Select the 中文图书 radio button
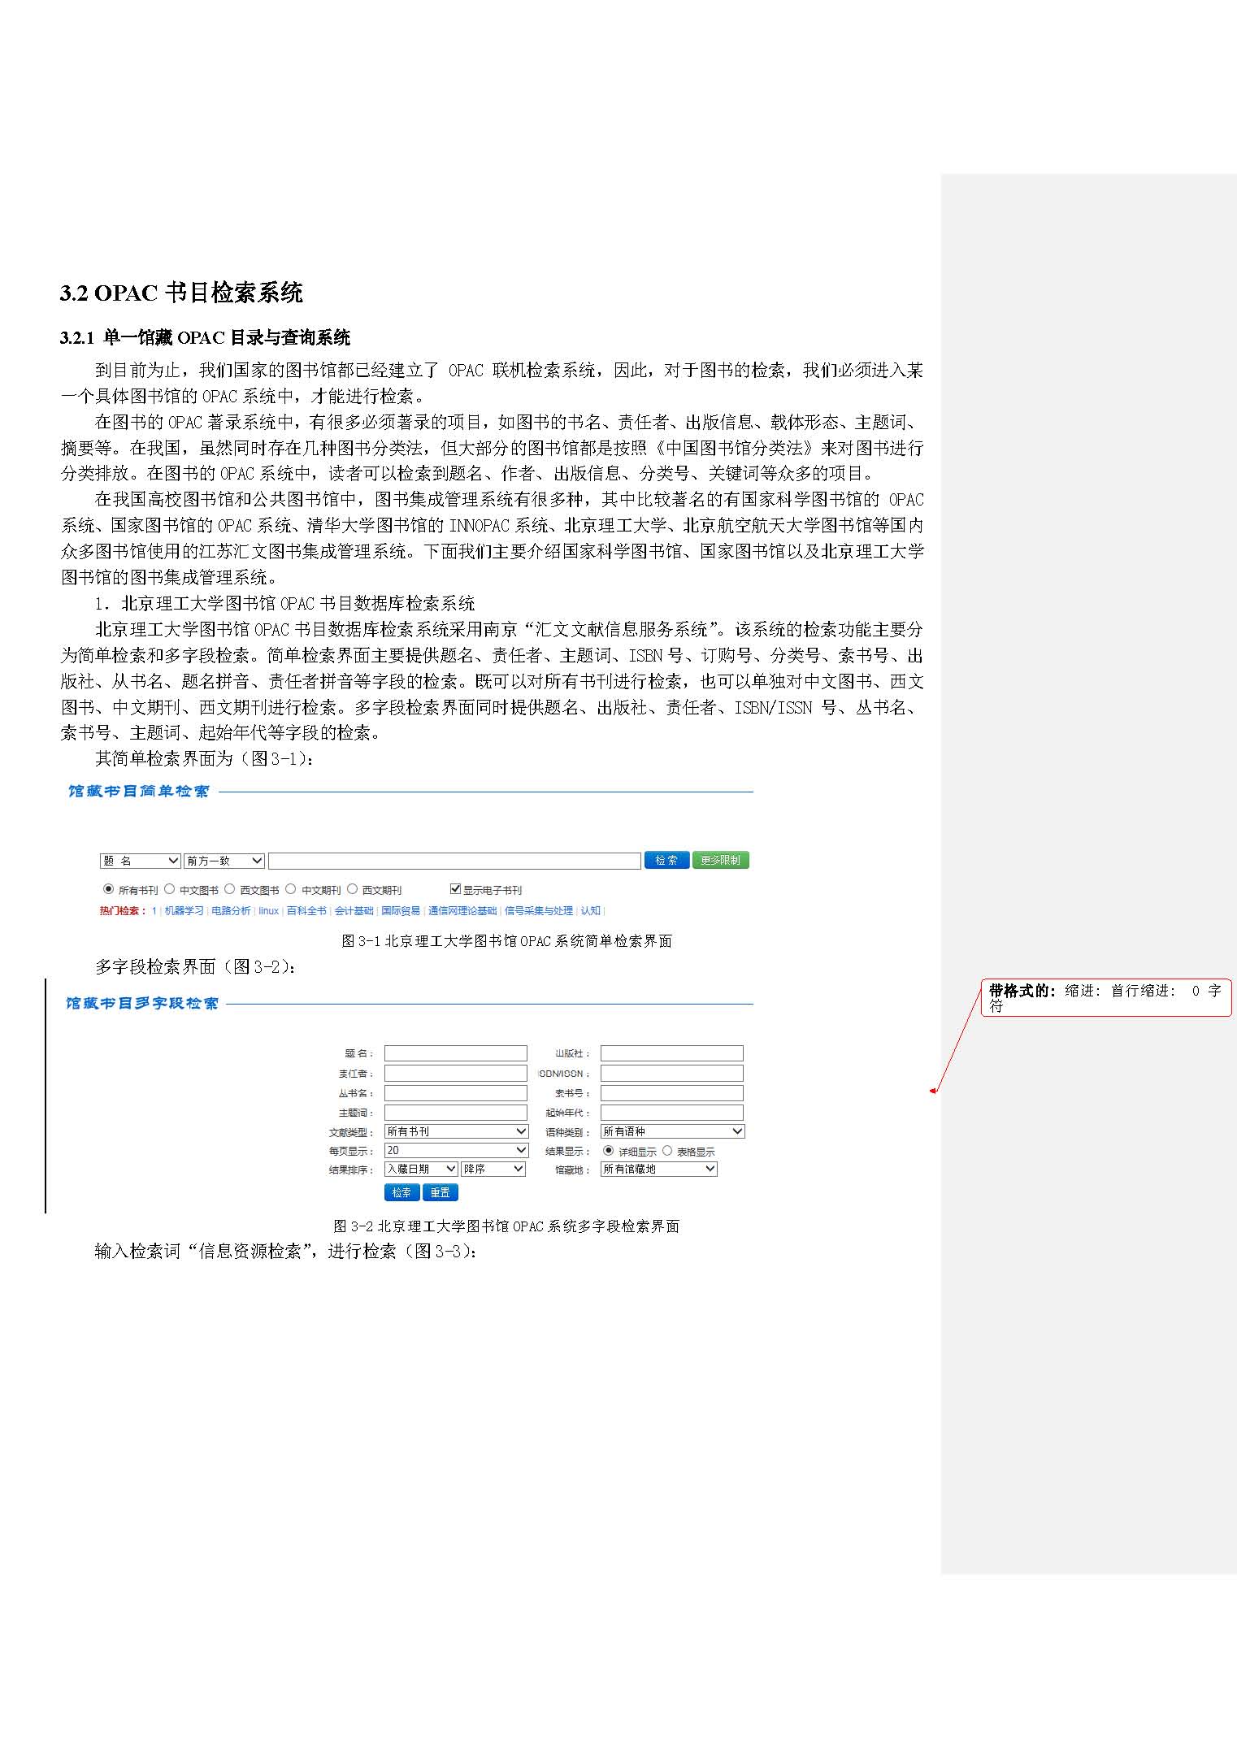Screen dimensions: 1237x1749 pos(170,889)
